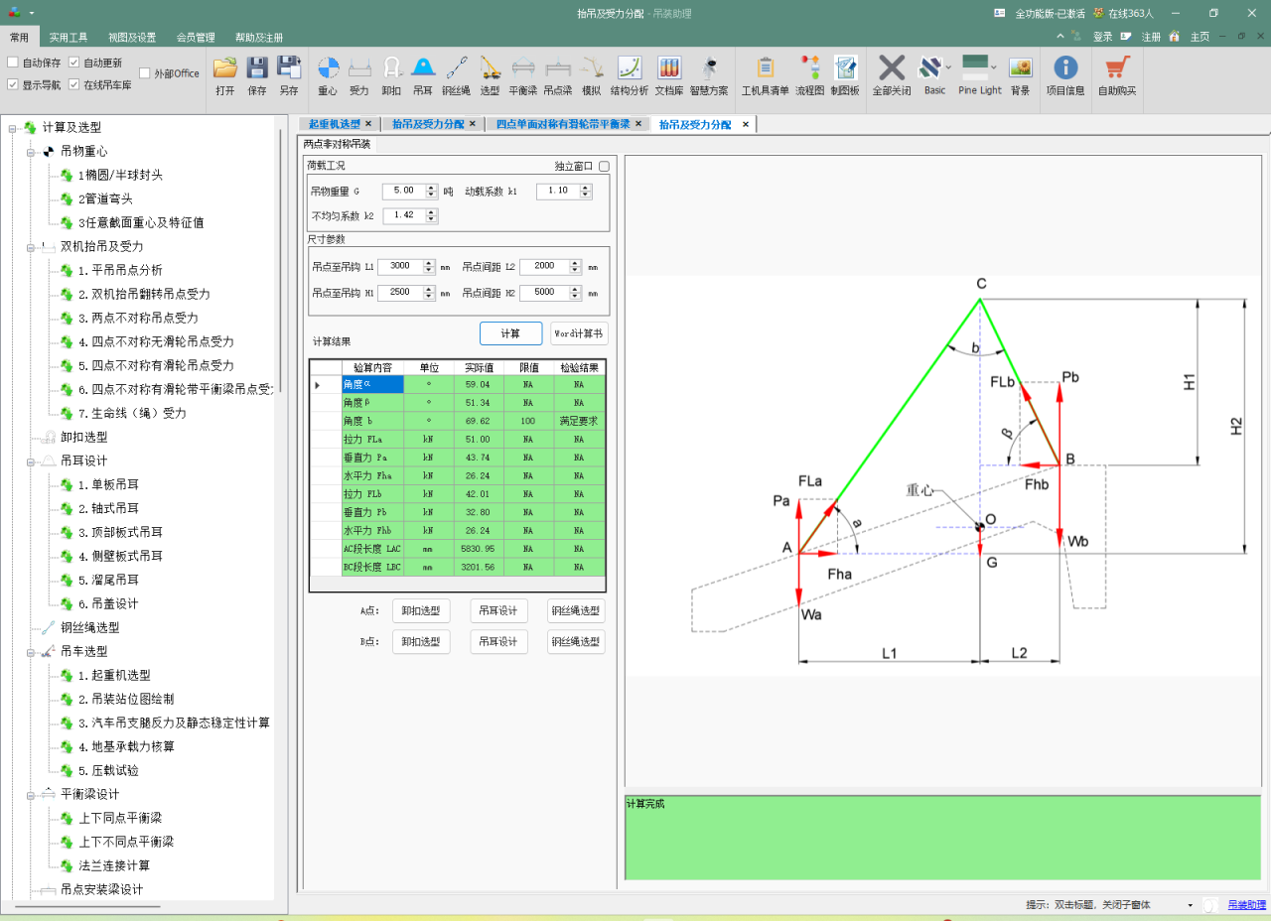Viewport: 1271px width, 921px height.
Task: Click the 吊物重量 G input field
Action: (403, 191)
